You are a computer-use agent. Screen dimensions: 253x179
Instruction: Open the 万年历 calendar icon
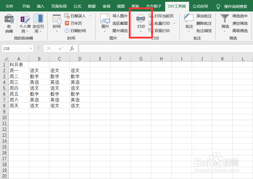pos(67,23)
